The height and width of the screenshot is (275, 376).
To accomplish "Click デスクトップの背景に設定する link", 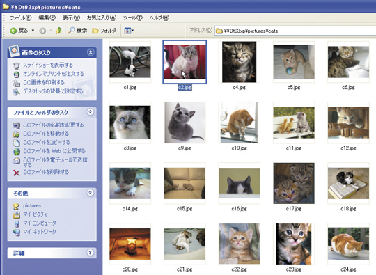I will click(x=53, y=91).
